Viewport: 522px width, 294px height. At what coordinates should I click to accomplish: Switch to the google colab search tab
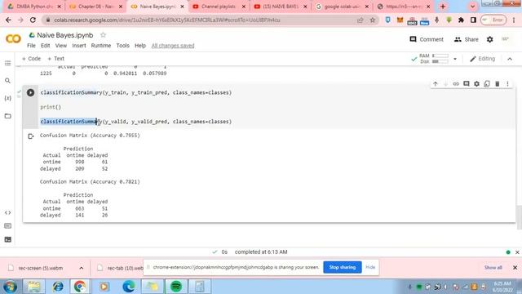[342, 7]
